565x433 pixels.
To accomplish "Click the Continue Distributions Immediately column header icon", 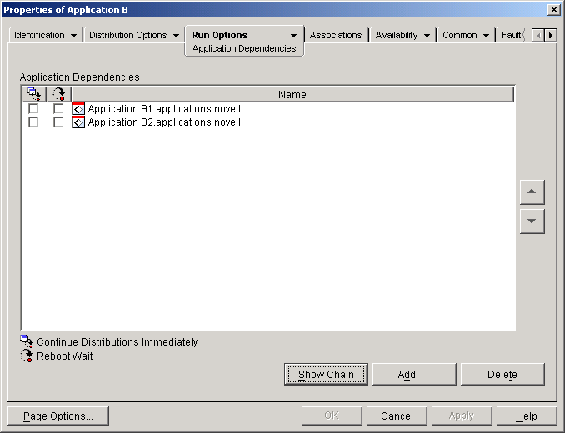I will coord(34,94).
